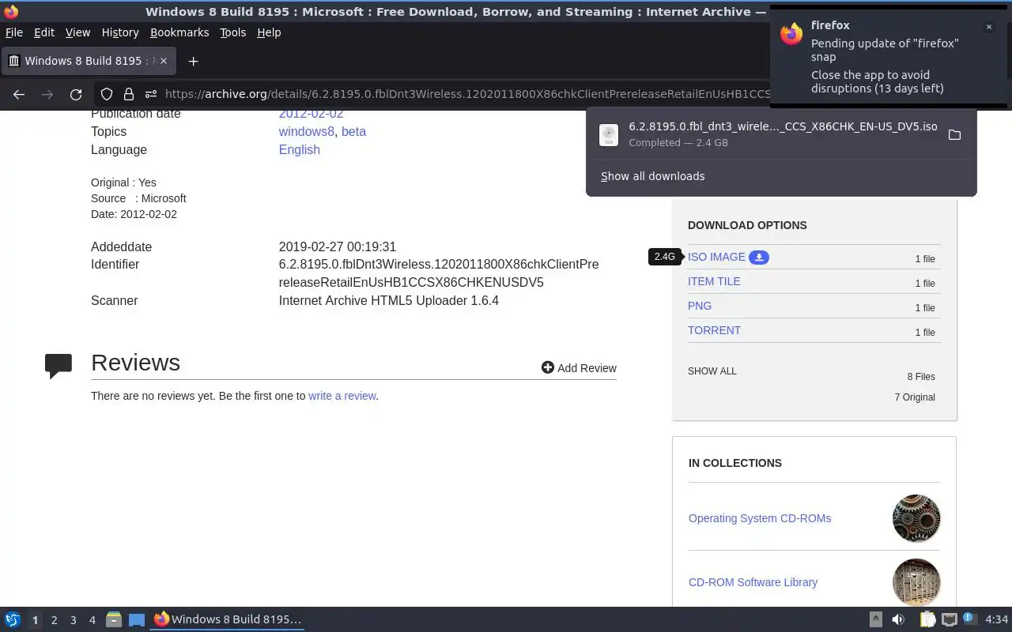
Task: Click the update notifier tray icon
Action: click(x=970, y=619)
